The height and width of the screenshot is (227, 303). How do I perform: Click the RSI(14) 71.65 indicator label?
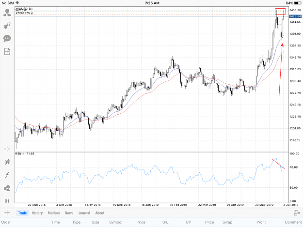coord(25,154)
